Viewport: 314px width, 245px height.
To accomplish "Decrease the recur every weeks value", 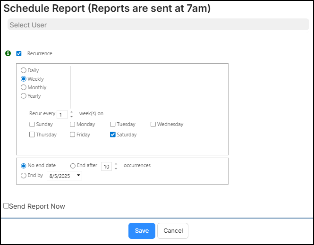I will coord(72,117).
